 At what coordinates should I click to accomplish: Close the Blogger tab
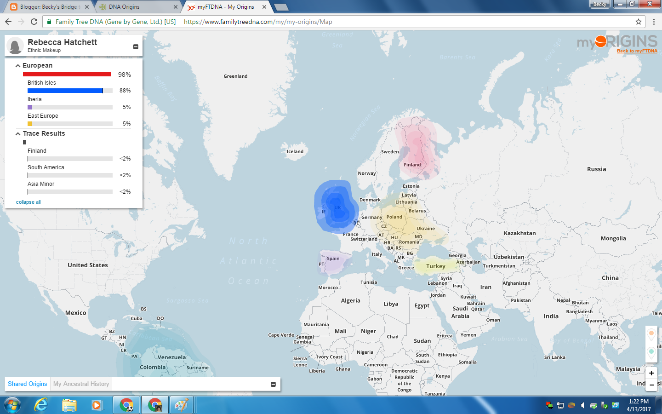[x=87, y=7]
